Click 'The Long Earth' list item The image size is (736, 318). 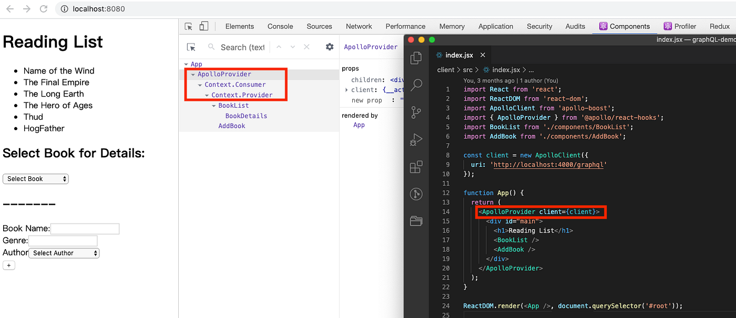tap(54, 94)
